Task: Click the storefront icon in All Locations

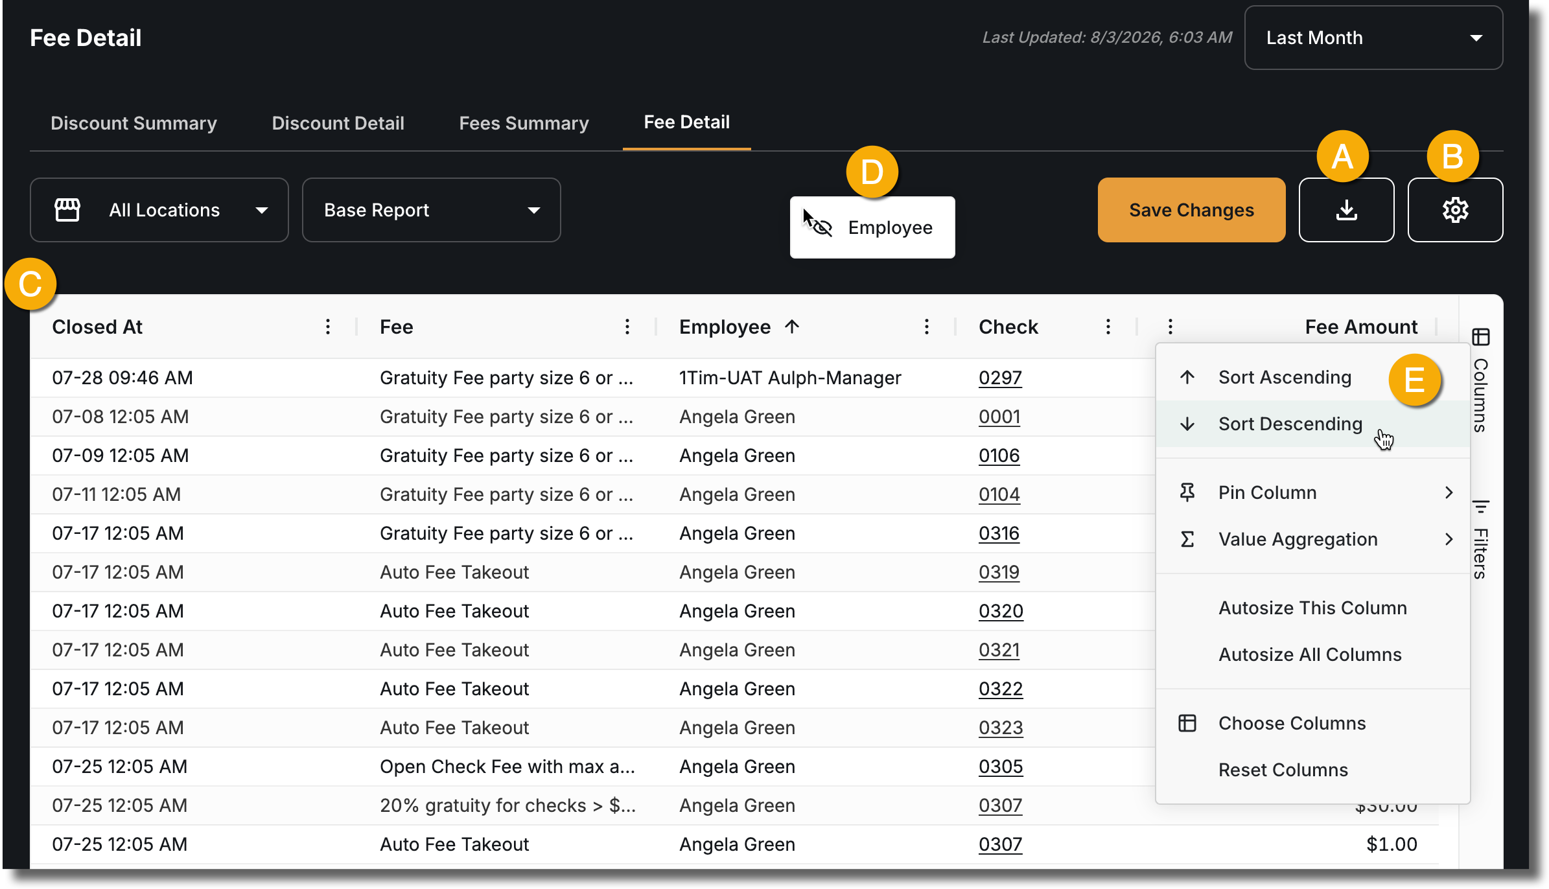Action: [67, 210]
